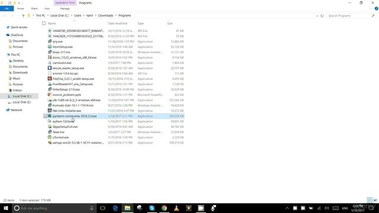Toggle the select-all checkbox in the header
This screenshot has height=213, width=379.
pos(44,23)
